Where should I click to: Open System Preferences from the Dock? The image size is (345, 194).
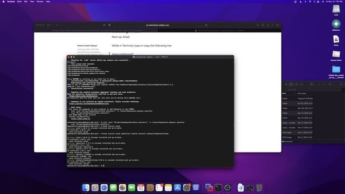click(x=187, y=188)
